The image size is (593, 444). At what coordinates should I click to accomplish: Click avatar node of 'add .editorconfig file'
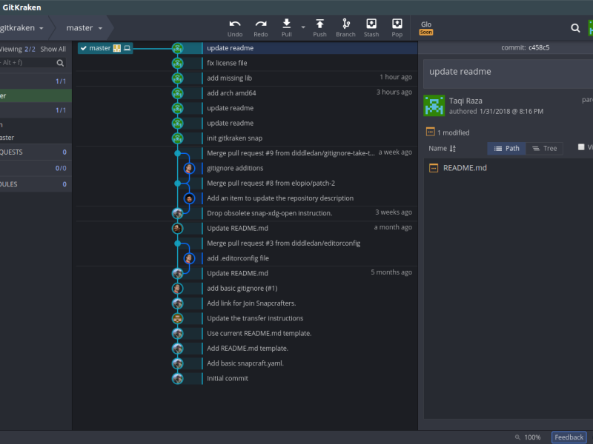coord(189,258)
